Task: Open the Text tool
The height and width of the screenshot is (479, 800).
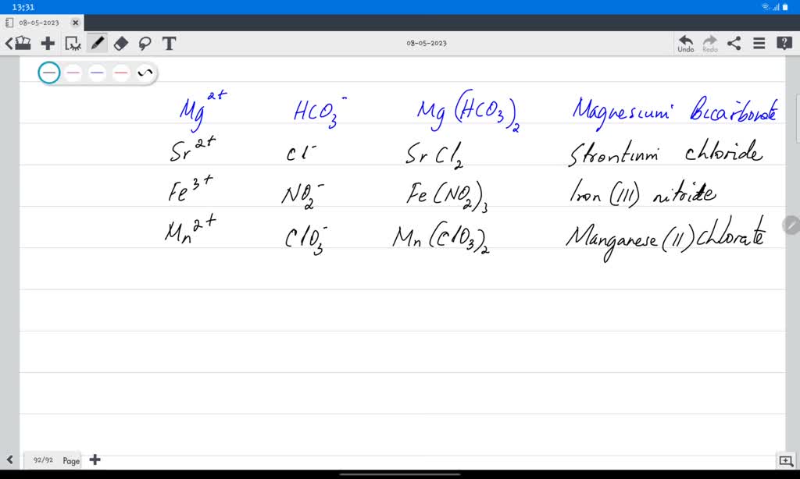Action: point(169,43)
